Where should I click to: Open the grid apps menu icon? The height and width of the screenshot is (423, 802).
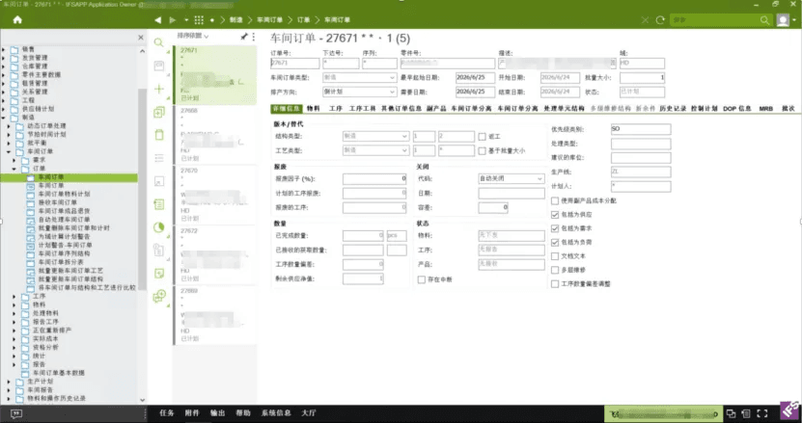click(x=199, y=20)
